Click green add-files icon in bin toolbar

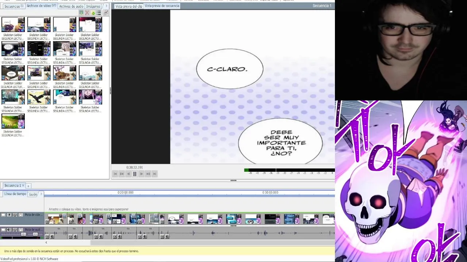coord(93,13)
